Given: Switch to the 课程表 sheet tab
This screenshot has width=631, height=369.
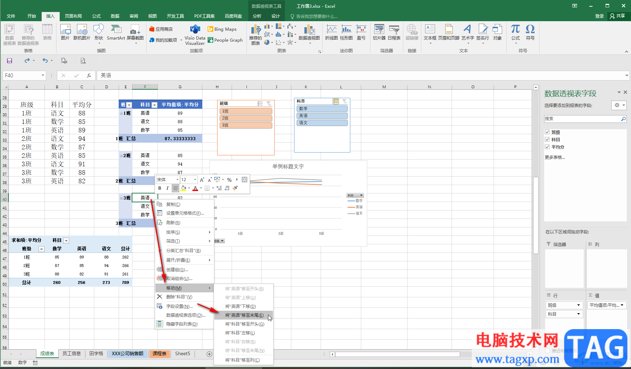Looking at the screenshot, I should click(160, 353).
